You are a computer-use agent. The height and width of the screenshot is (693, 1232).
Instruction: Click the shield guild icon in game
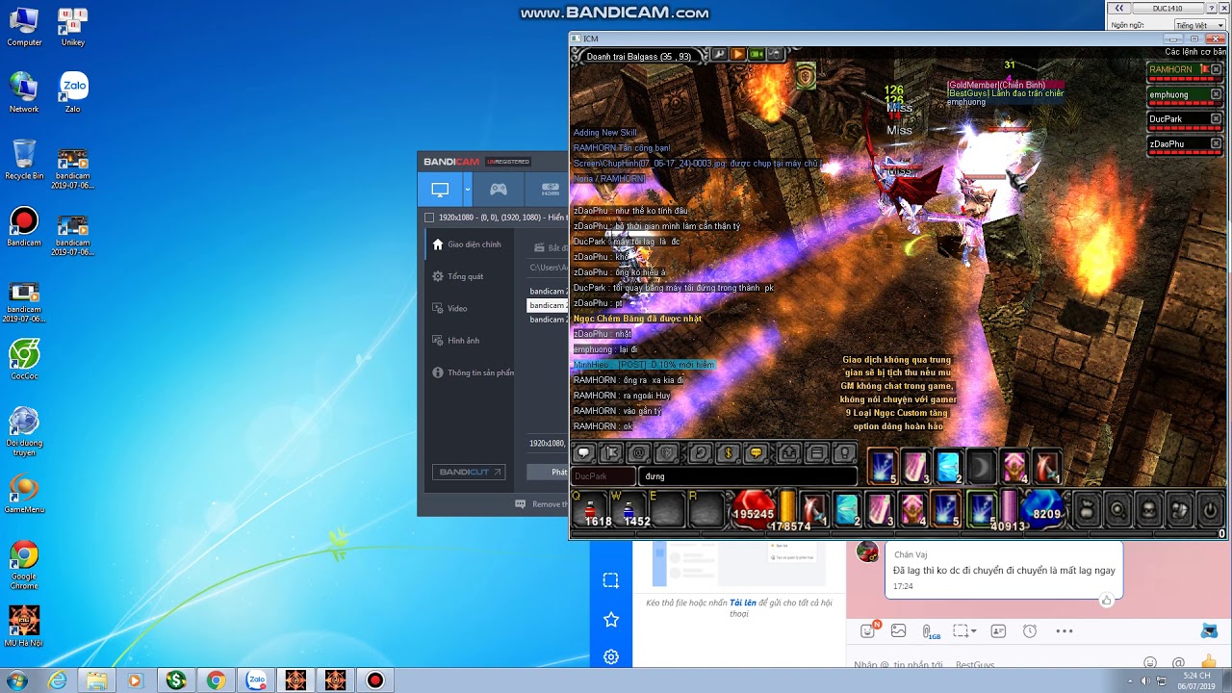point(667,452)
